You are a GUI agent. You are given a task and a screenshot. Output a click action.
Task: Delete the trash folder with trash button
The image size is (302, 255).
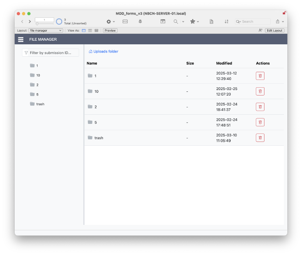click(x=260, y=138)
